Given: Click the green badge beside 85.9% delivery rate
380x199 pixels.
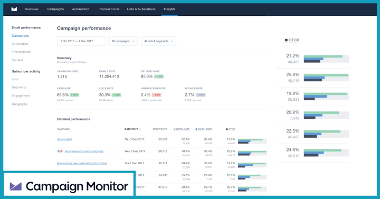Looking at the screenshot, I should (159, 77).
